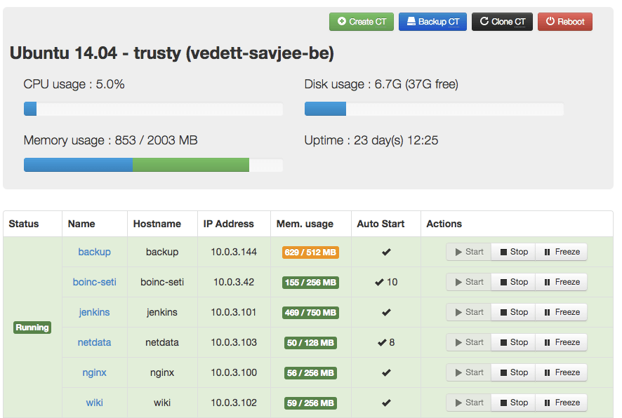Image resolution: width=622 pixels, height=418 pixels.
Task: Reboot the host server
Action: [565, 22]
